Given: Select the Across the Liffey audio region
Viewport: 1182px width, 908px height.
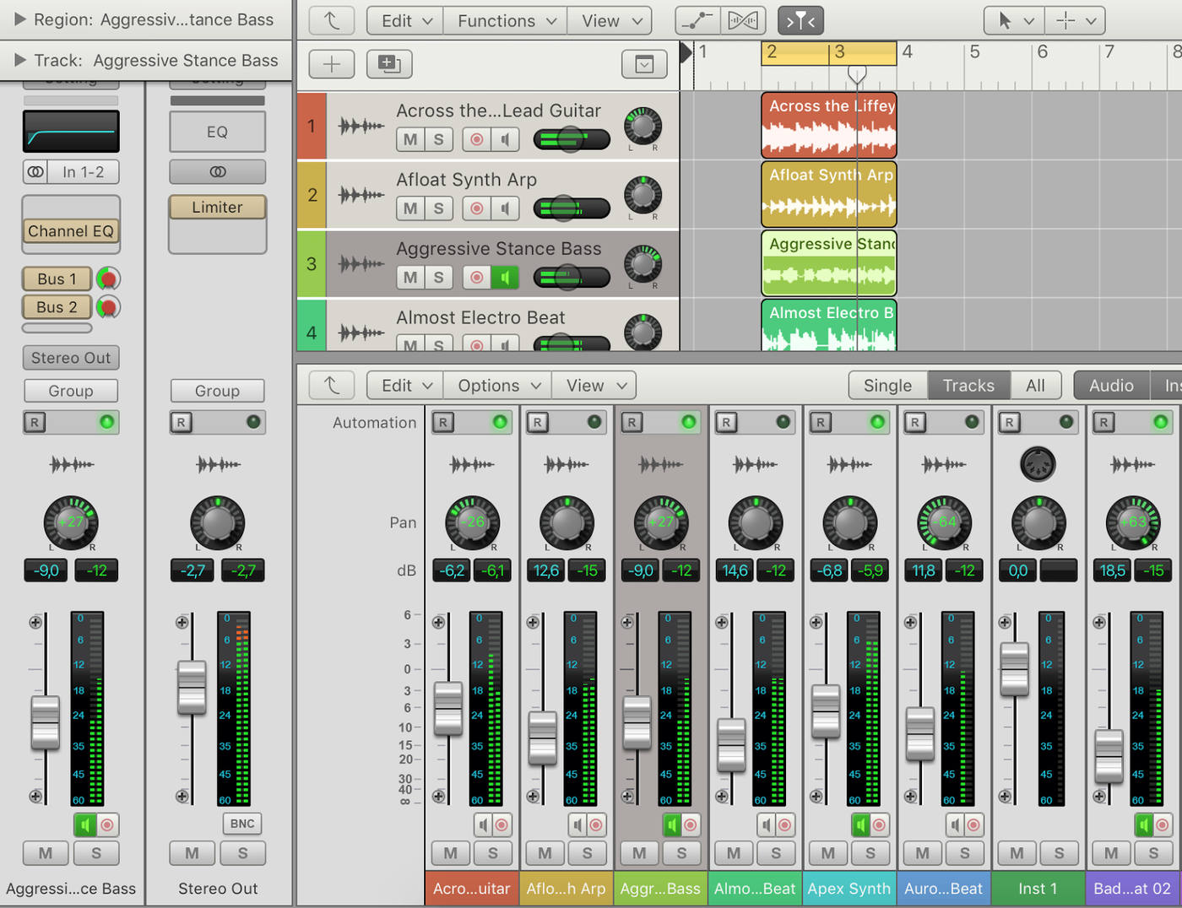Looking at the screenshot, I should (829, 126).
